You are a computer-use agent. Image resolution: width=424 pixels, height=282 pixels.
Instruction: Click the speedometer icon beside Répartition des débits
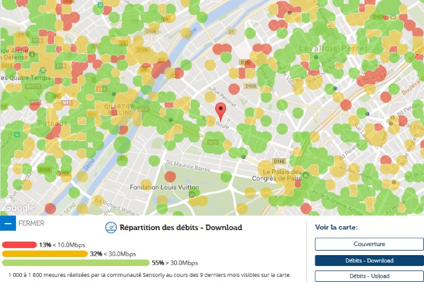click(110, 227)
